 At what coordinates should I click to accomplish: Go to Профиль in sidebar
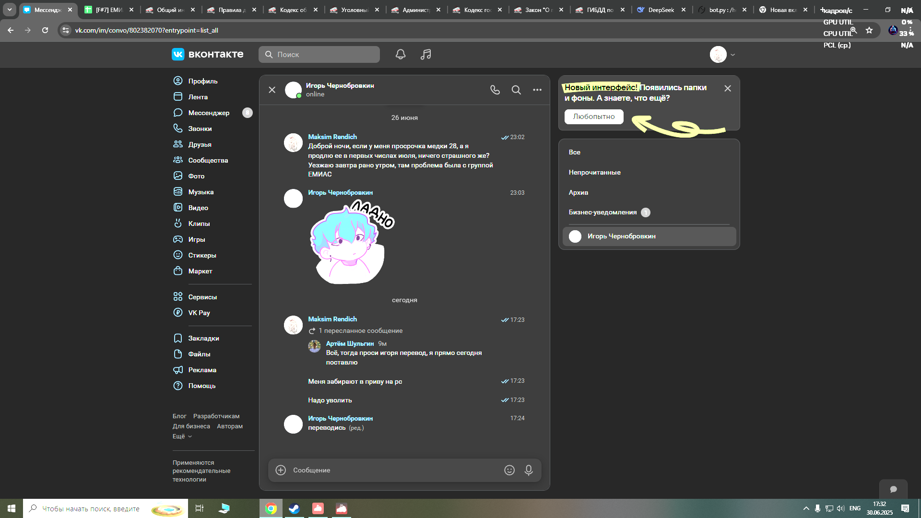pos(203,81)
